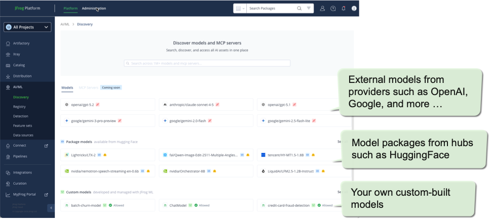This screenshot has width=489, height=221.
Task: Click the Coming soon badge
Action: (111, 88)
